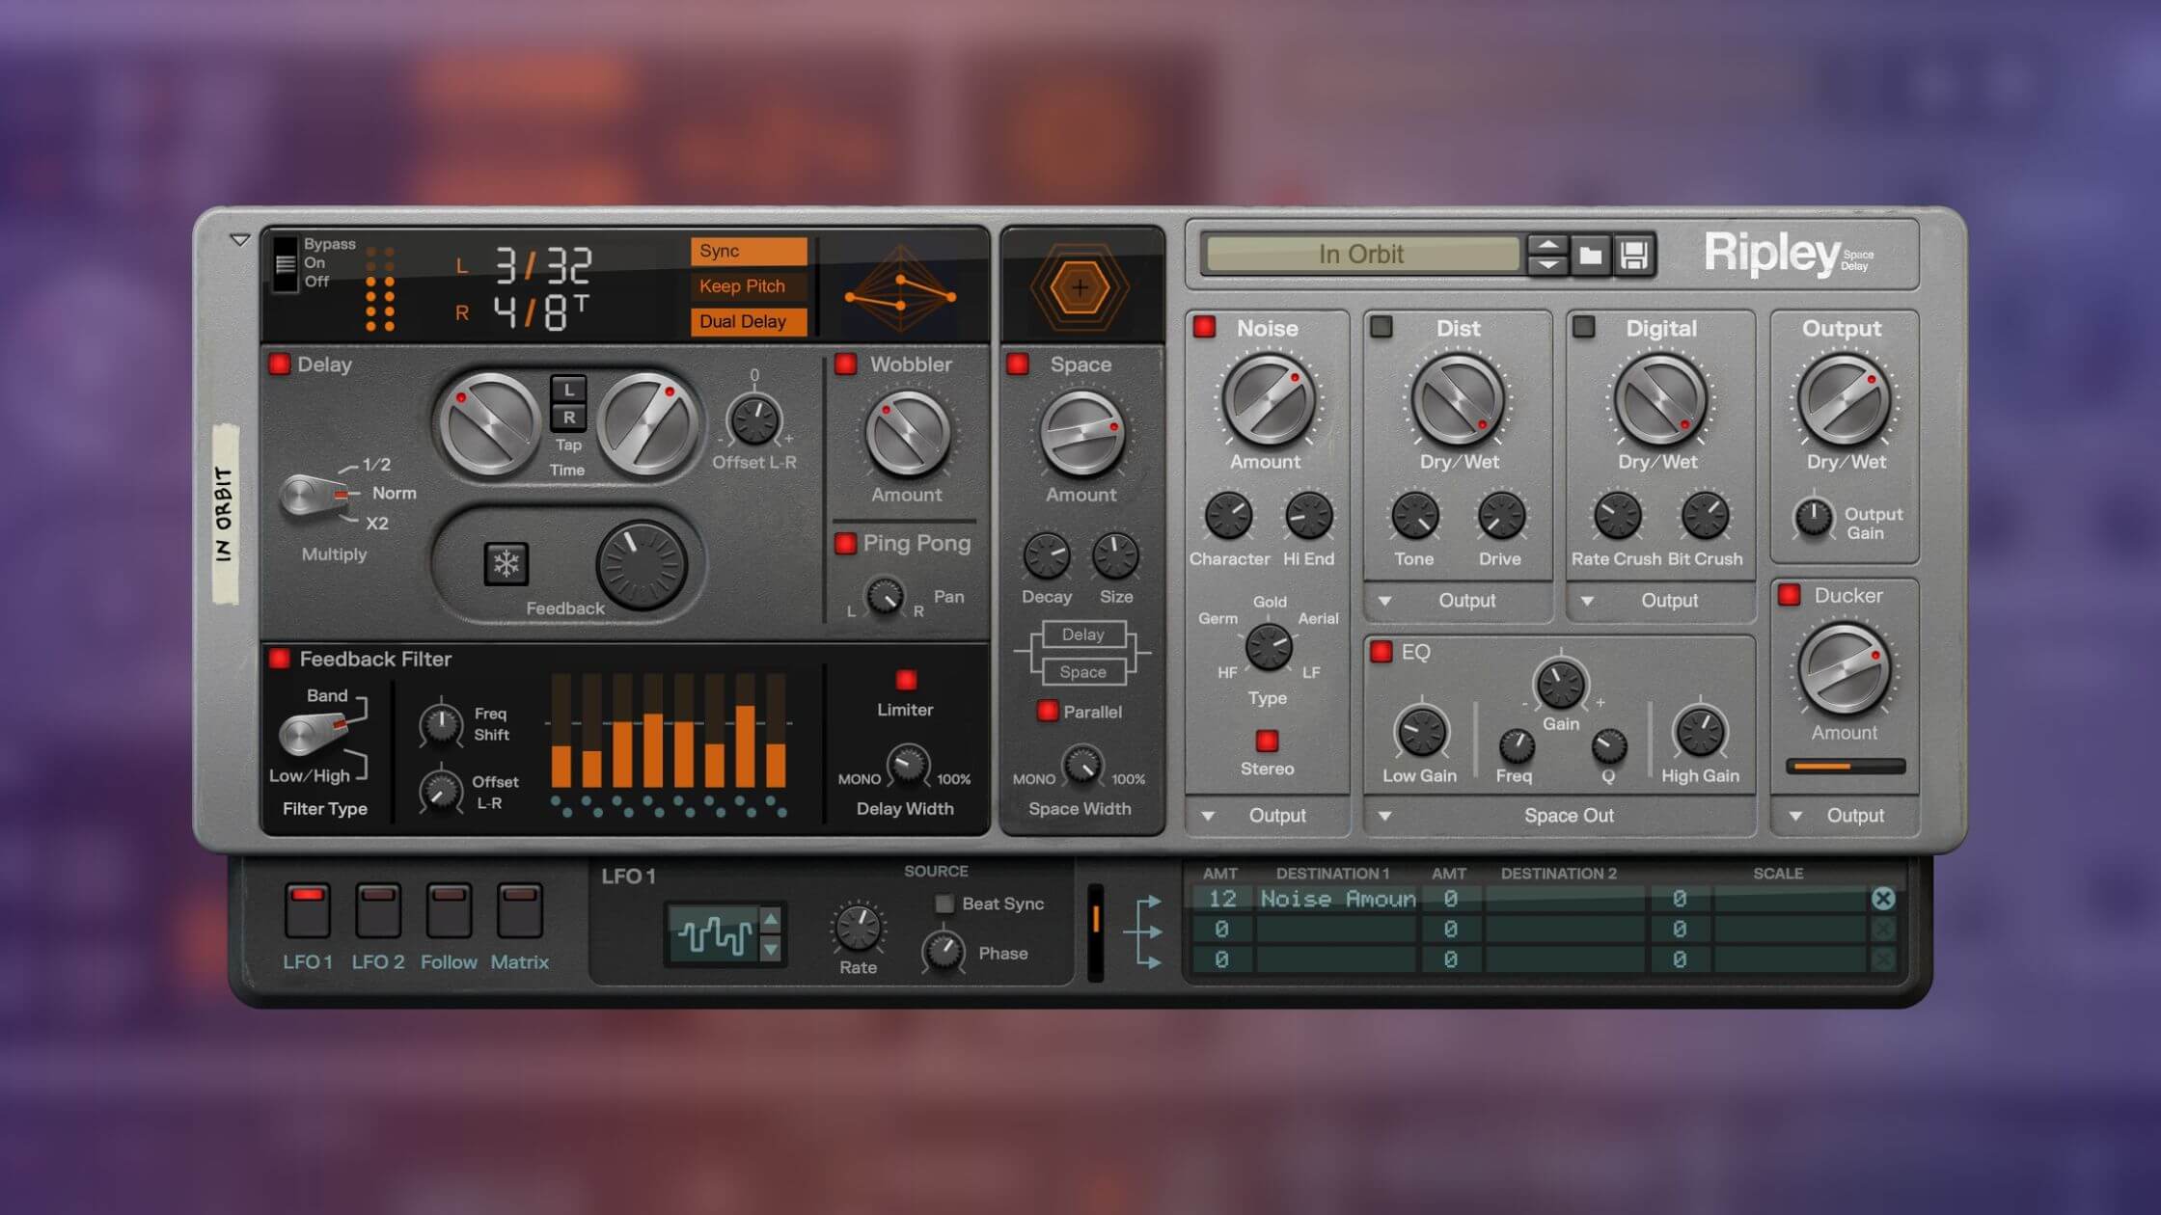Open the Ducker Output dropdown
2161x1215 pixels.
(x=1845, y=816)
